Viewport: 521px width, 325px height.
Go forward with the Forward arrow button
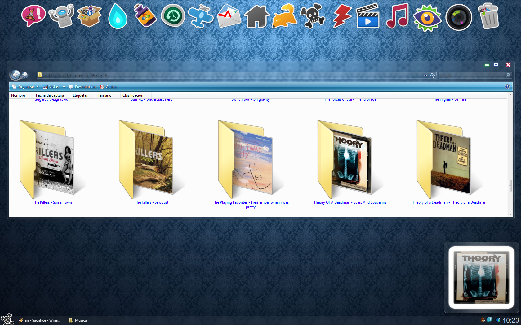coord(25,75)
